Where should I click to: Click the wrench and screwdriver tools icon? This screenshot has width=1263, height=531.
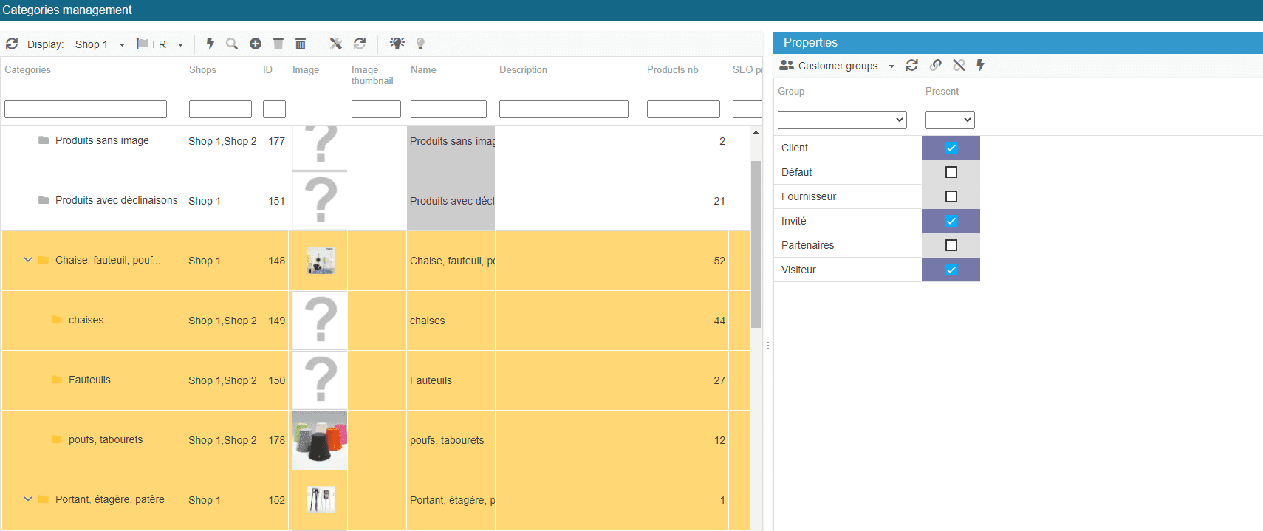click(336, 44)
